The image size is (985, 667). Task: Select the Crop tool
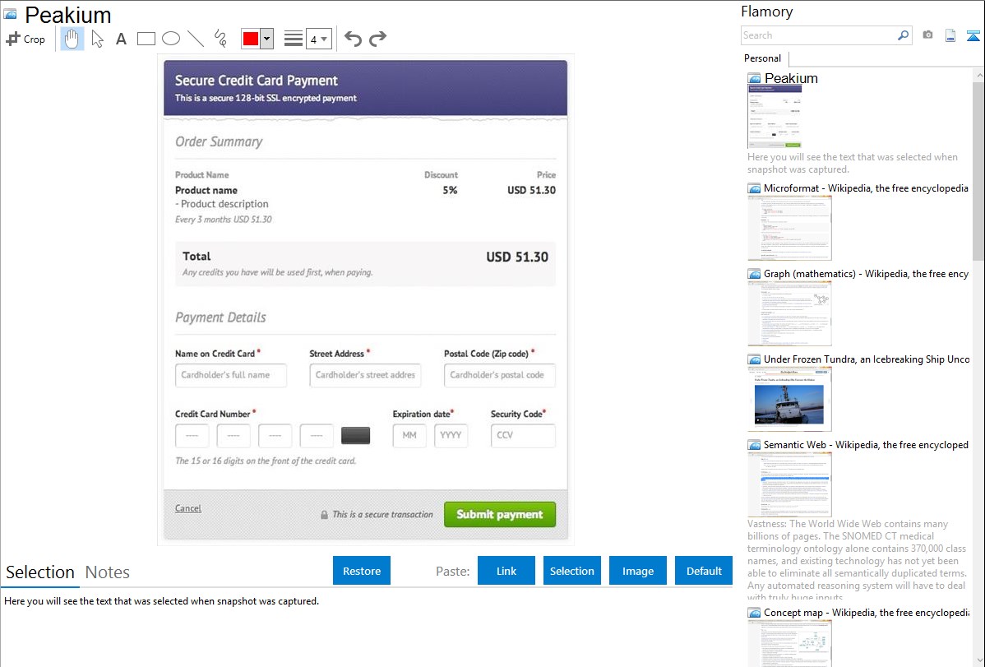[x=25, y=39]
